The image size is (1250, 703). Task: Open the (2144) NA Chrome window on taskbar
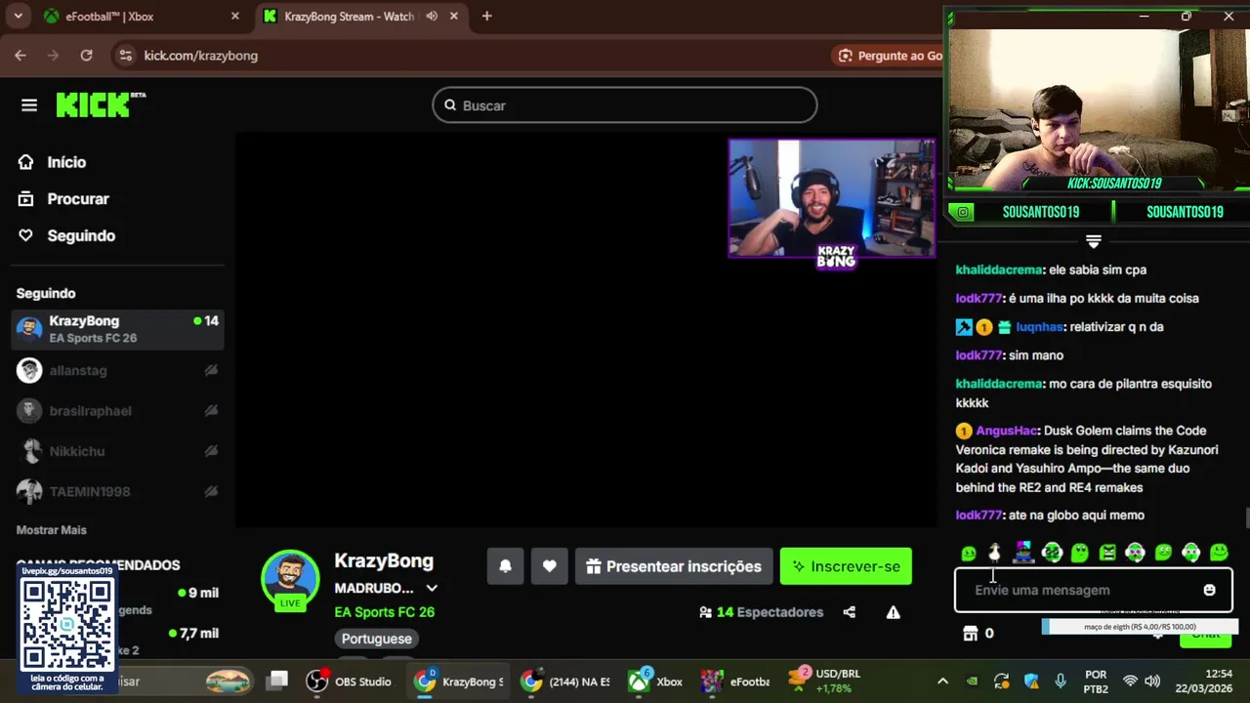[566, 682]
